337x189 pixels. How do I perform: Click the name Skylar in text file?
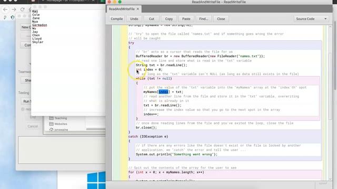(x=38, y=42)
